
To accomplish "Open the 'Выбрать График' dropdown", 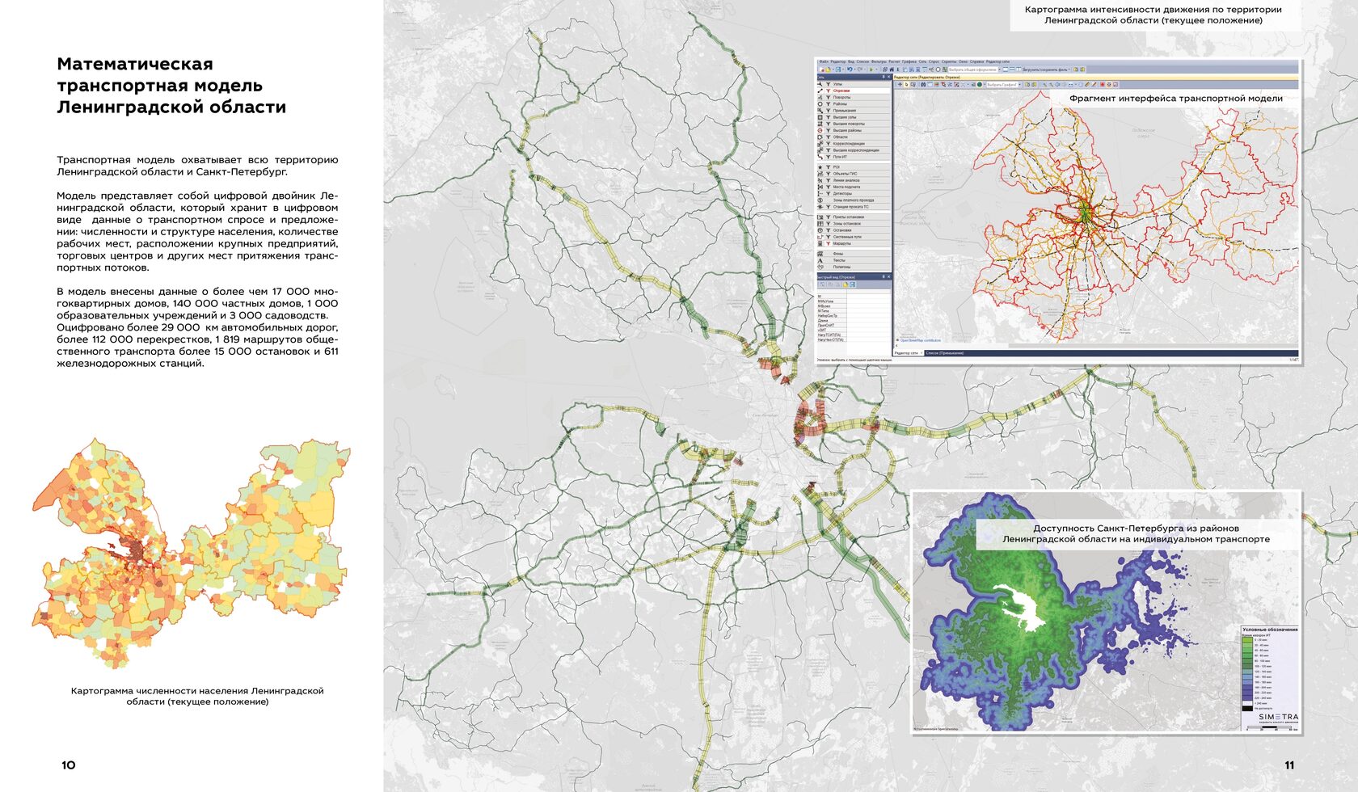I will (1004, 84).
